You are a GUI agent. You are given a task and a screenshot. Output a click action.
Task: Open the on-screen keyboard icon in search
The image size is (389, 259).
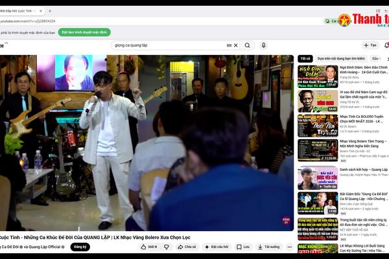pyautogui.click(x=229, y=45)
